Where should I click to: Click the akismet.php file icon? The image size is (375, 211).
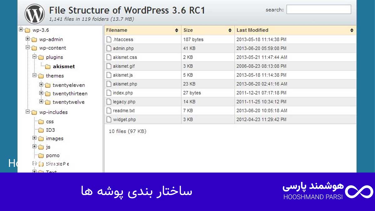(109, 84)
